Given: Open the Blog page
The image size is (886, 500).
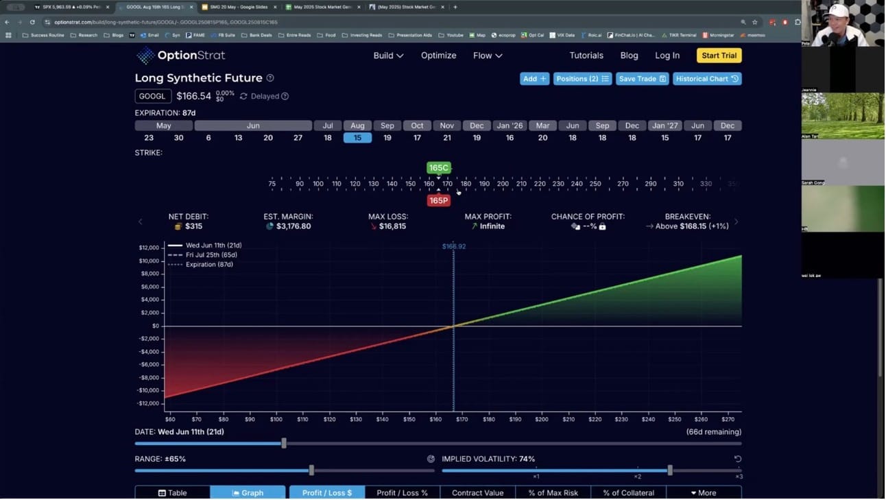Looking at the screenshot, I should point(629,56).
